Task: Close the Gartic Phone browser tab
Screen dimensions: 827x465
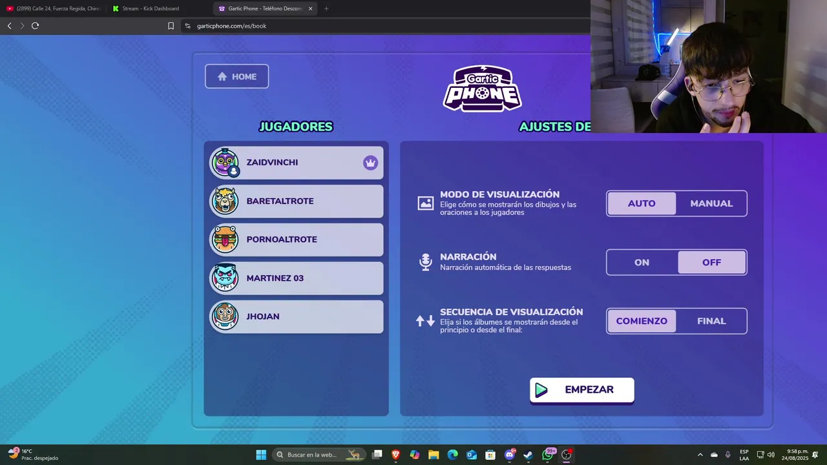Action: tap(311, 8)
